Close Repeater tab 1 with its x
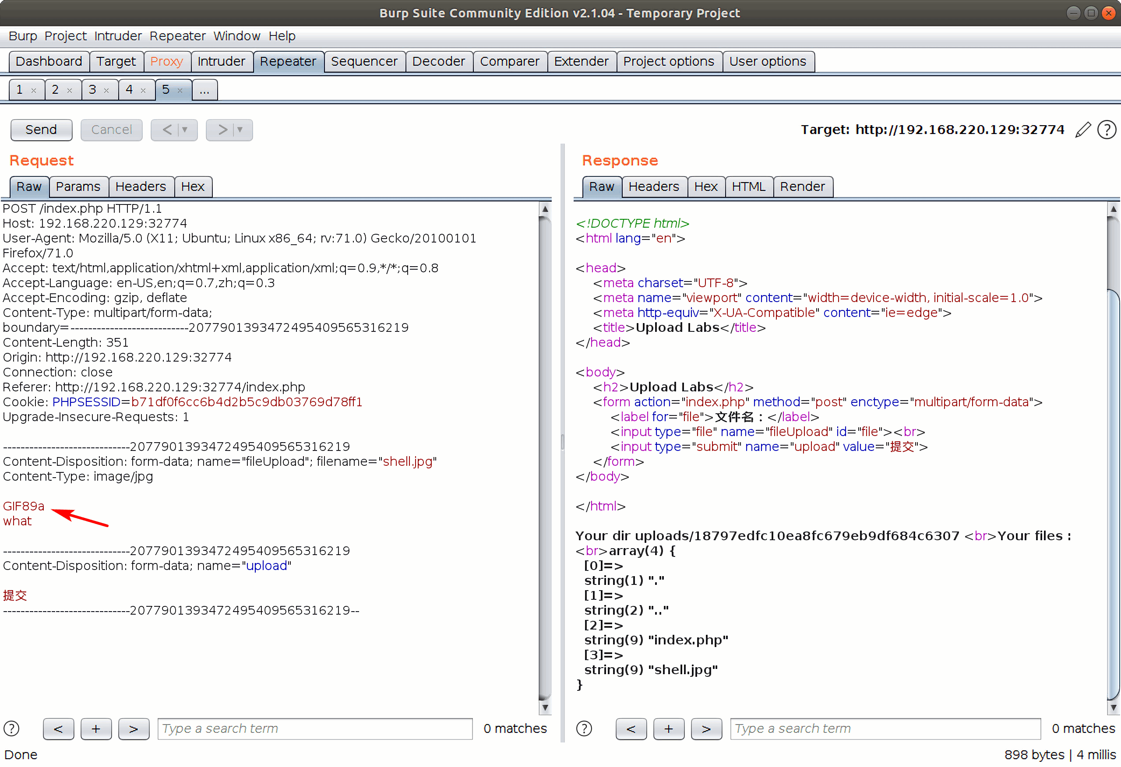The height and width of the screenshot is (767, 1121). [34, 90]
